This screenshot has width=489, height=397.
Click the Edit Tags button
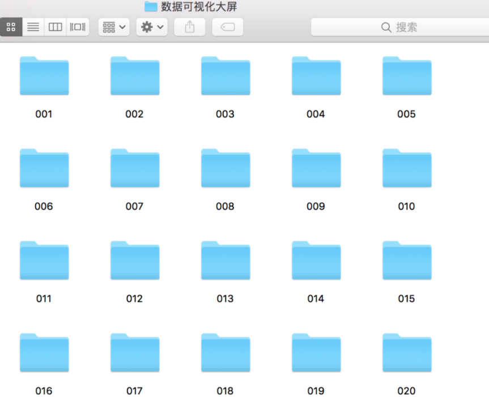(227, 27)
